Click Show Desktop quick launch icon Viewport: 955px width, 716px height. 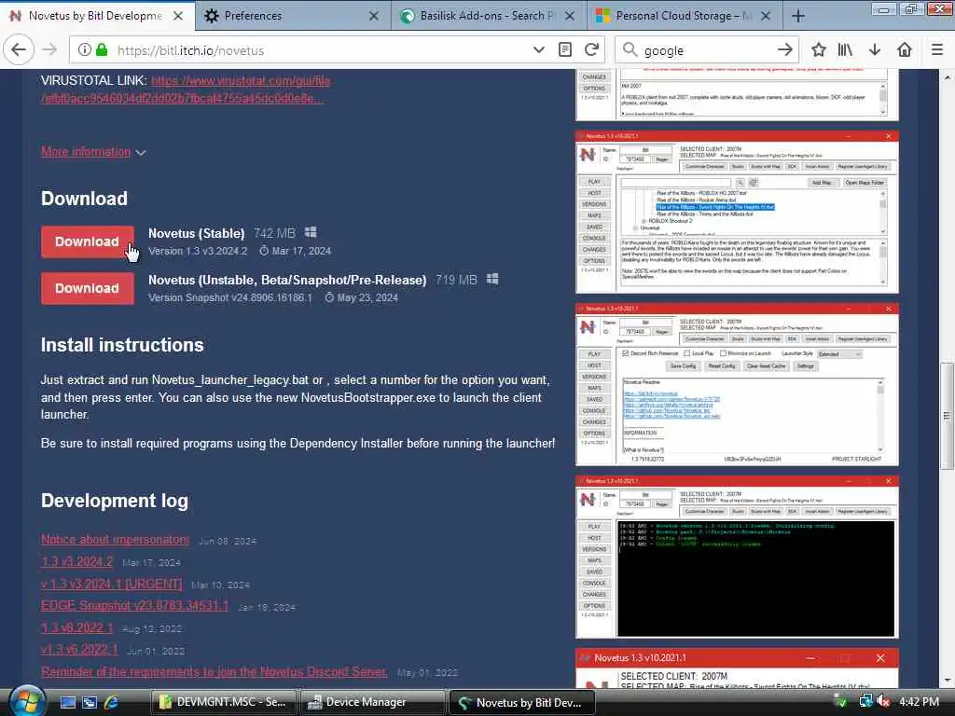[68, 703]
